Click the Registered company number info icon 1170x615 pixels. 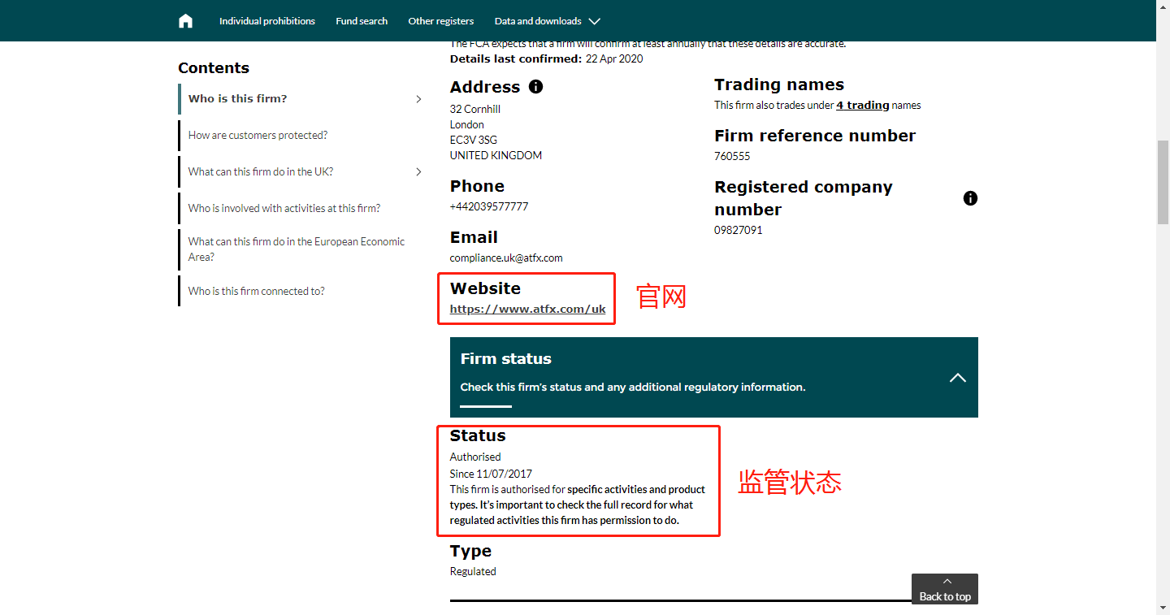[970, 198]
